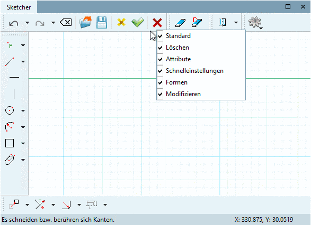The image size is (311, 225).
Task: Click the dimension tool icon in bottom toolbar
Action: (x=92, y=204)
